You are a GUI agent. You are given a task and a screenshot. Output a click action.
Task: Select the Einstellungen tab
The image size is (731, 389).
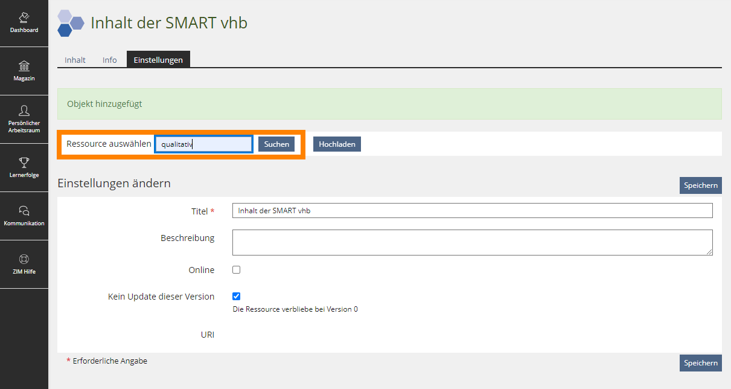(x=158, y=59)
